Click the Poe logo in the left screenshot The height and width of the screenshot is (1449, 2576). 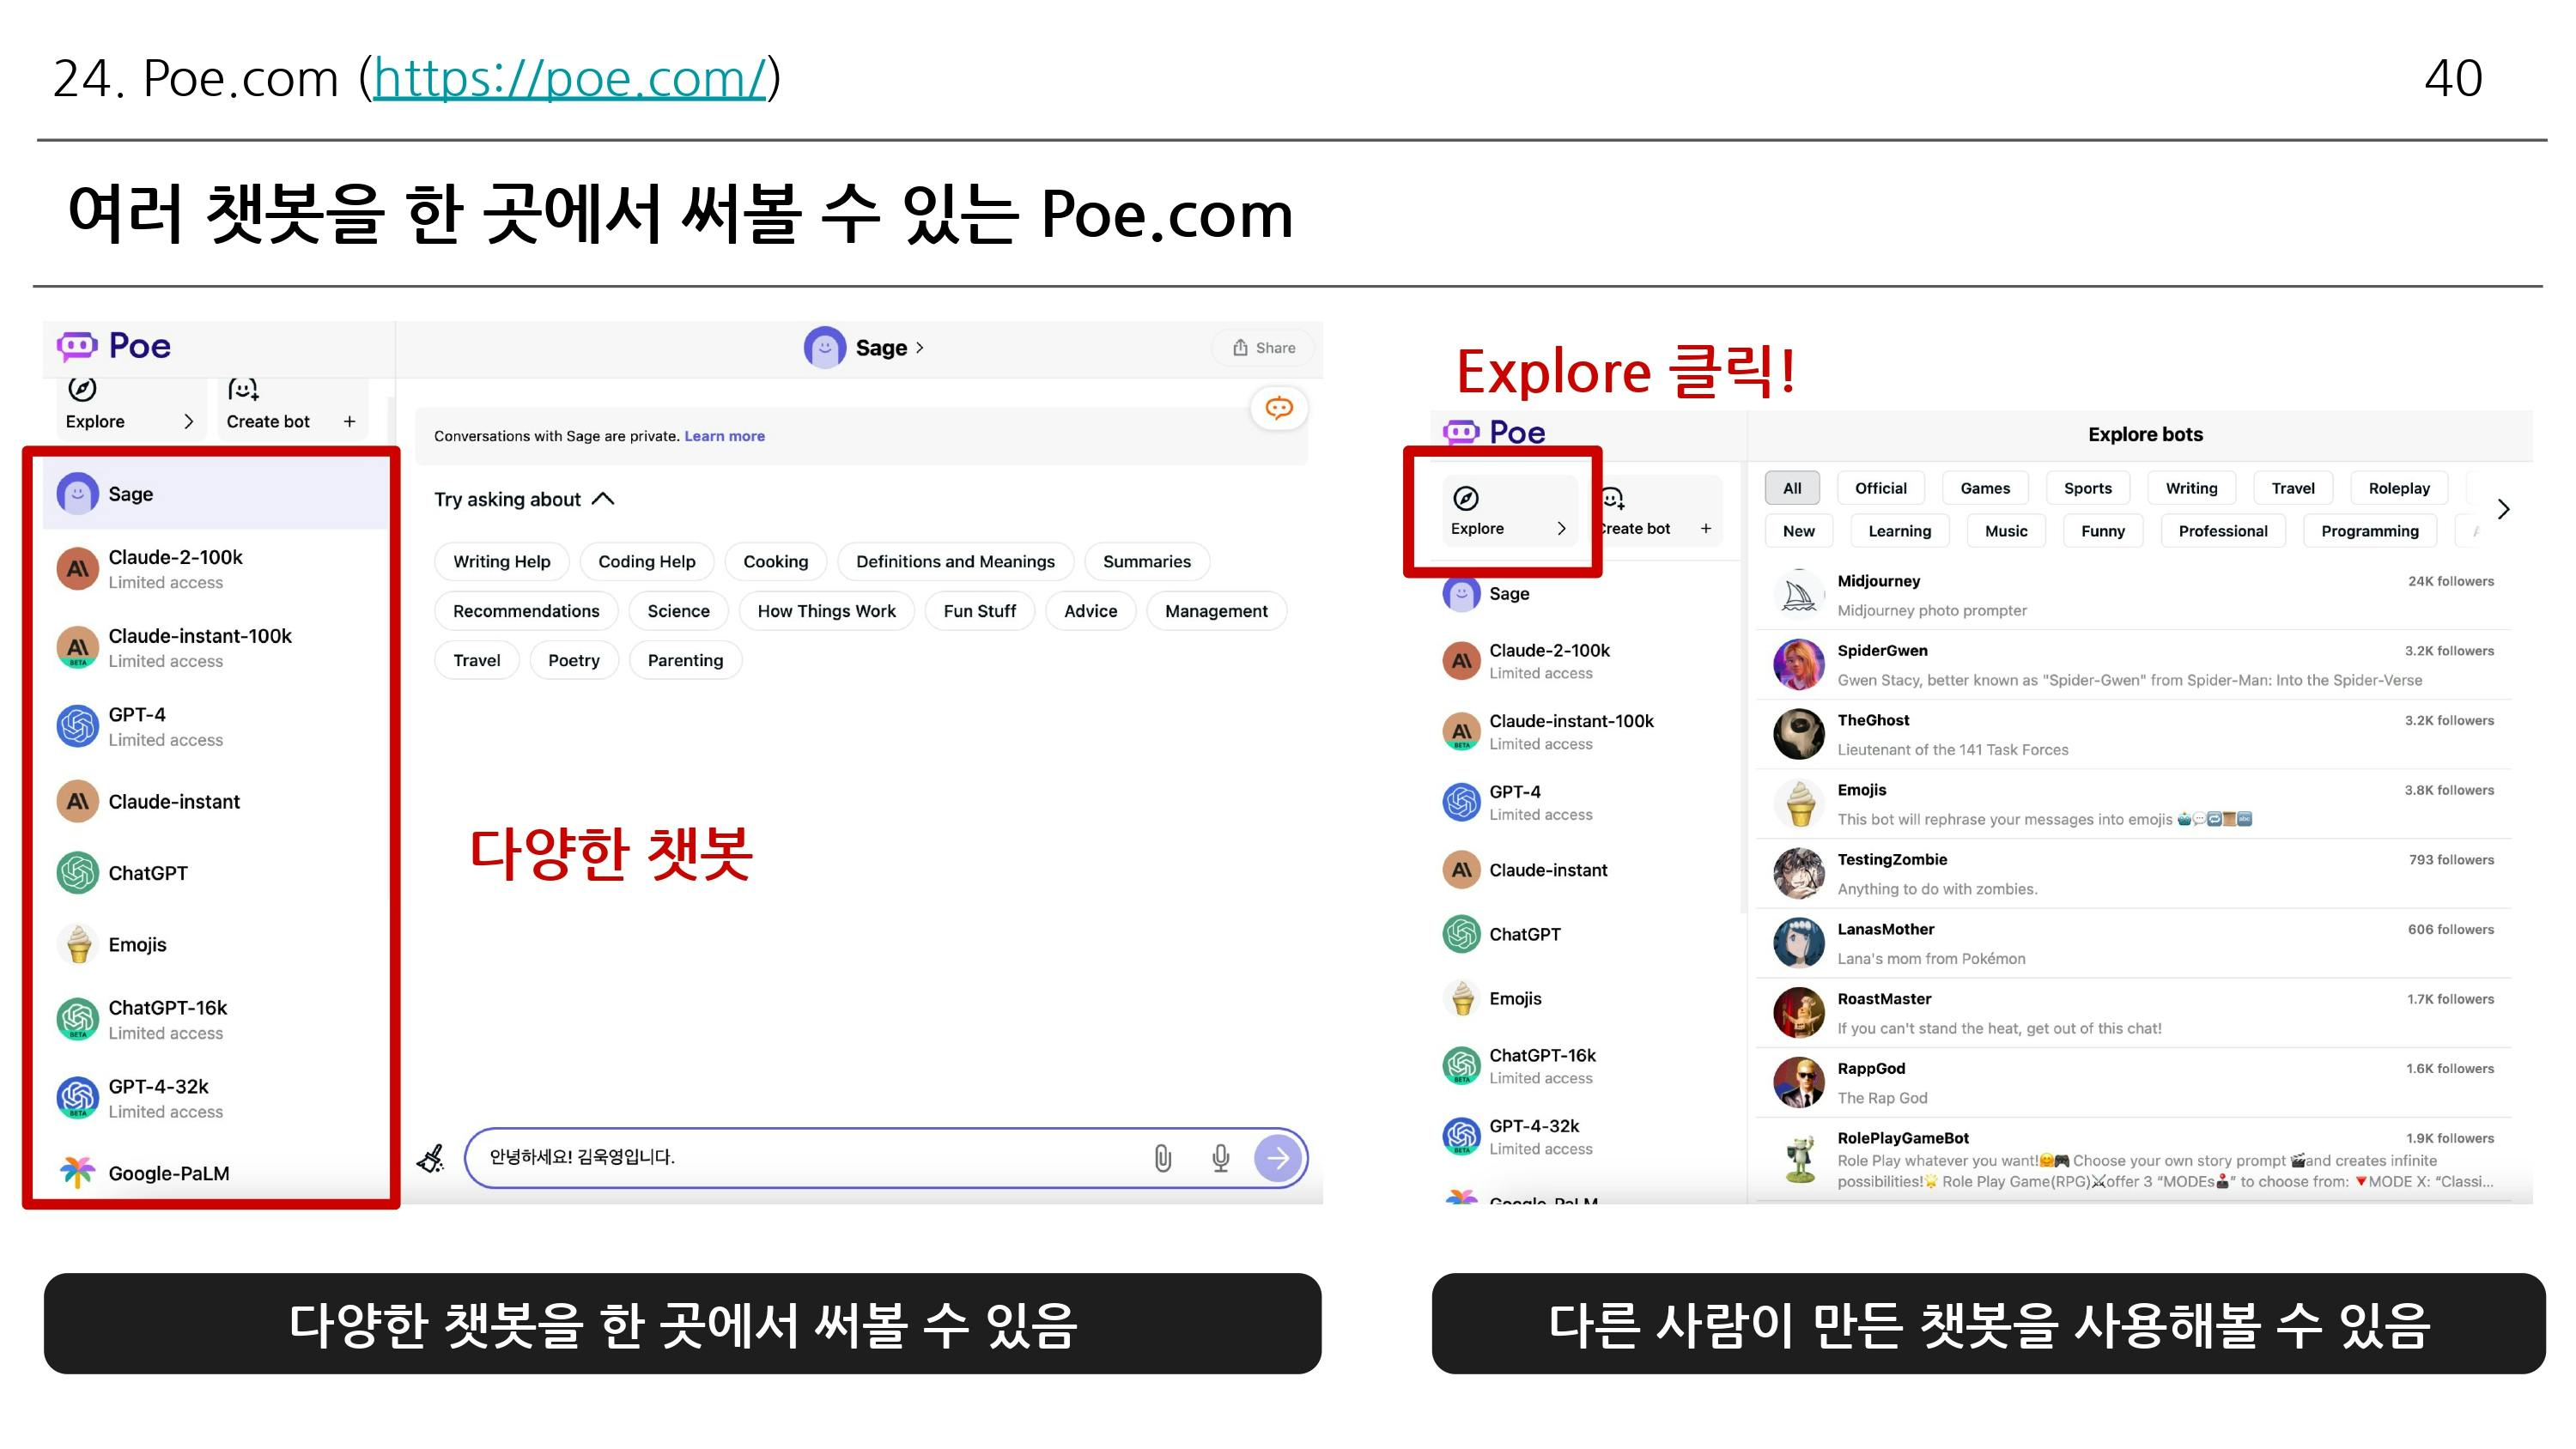tap(113, 346)
